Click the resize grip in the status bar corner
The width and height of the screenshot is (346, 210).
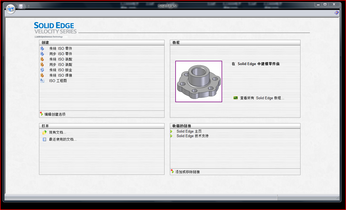(x=338, y=198)
